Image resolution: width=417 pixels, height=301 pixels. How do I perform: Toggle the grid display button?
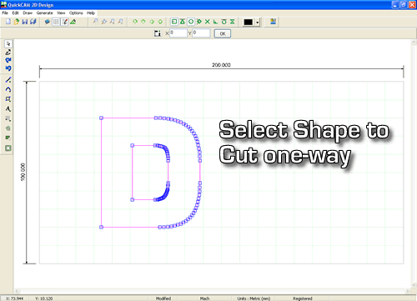(56, 22)
